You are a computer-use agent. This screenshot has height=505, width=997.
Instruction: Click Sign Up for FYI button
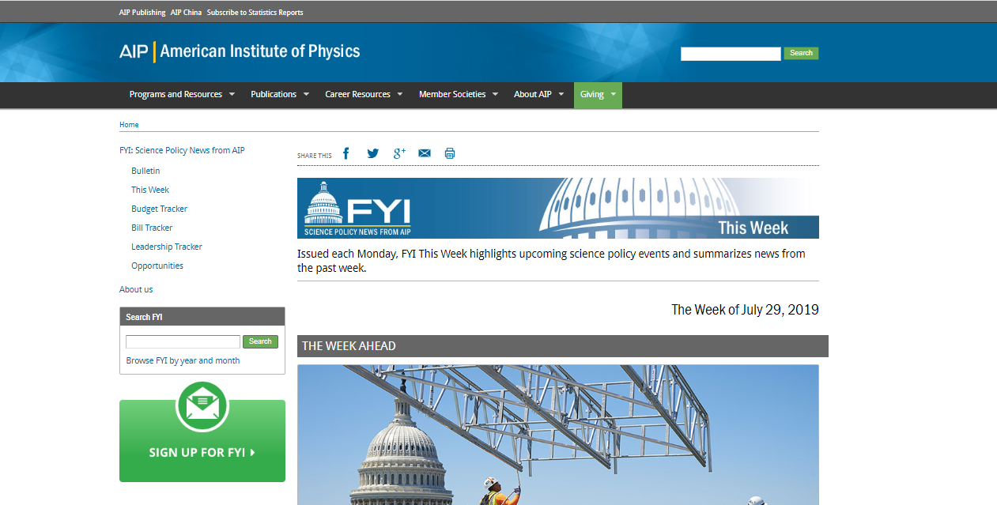pos(202,453)
